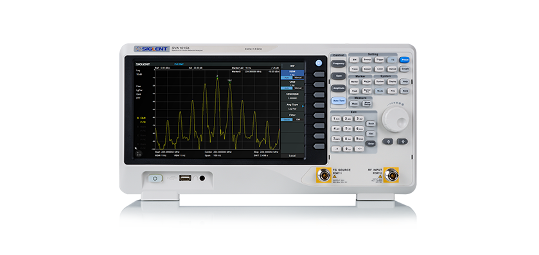
Task: Select the Frequency control key
Action: tap(339, 63)
